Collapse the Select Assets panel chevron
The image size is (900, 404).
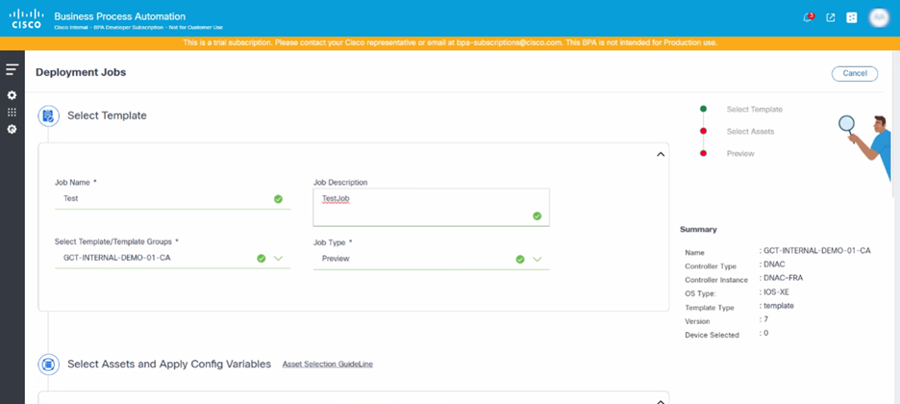pos(661,401)
